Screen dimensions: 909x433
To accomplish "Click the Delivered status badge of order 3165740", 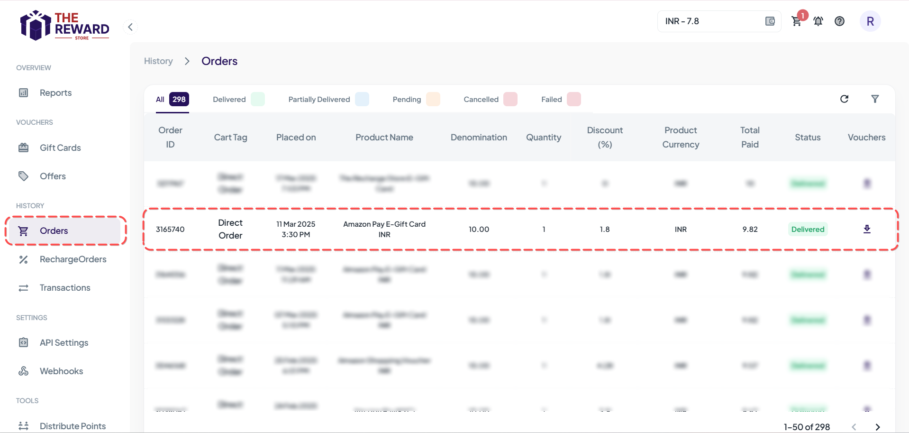I will (808, 230).
